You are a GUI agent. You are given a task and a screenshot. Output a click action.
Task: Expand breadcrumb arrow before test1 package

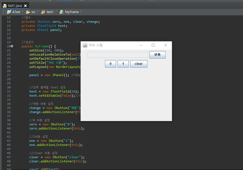click(38, 12)
